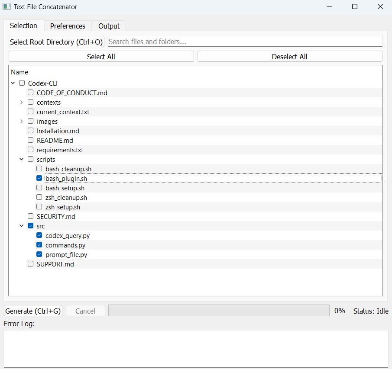392x369 pixels.
Task: Select the SECURITY.md file name
Action: [x=56, y=216]
